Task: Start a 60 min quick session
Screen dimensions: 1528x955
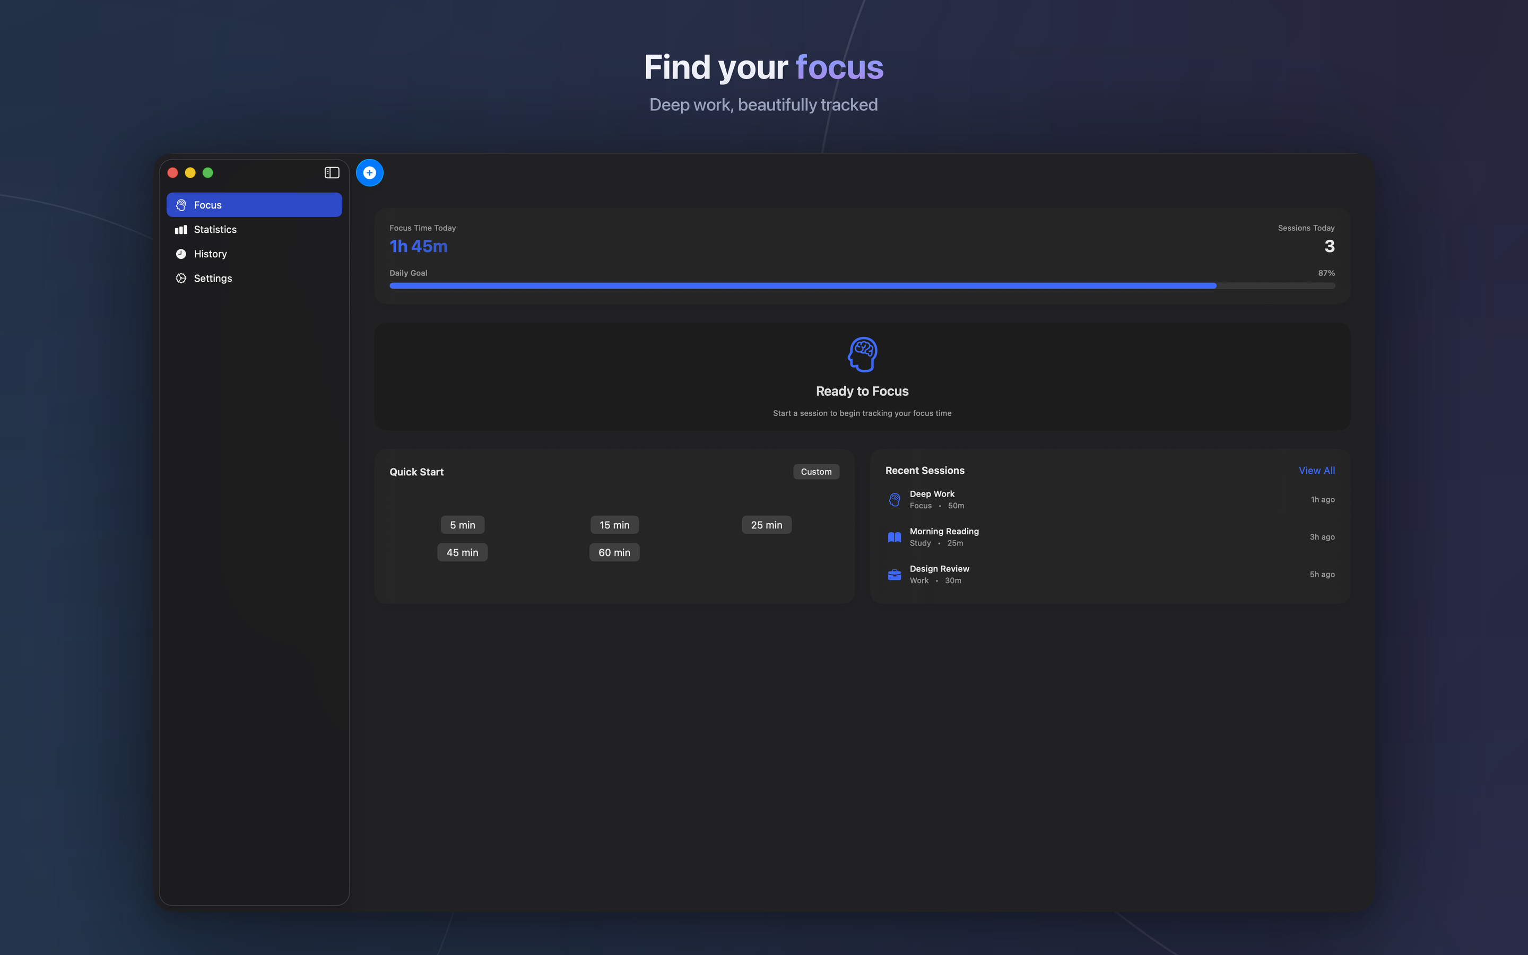Action: [x=614, y=552]
